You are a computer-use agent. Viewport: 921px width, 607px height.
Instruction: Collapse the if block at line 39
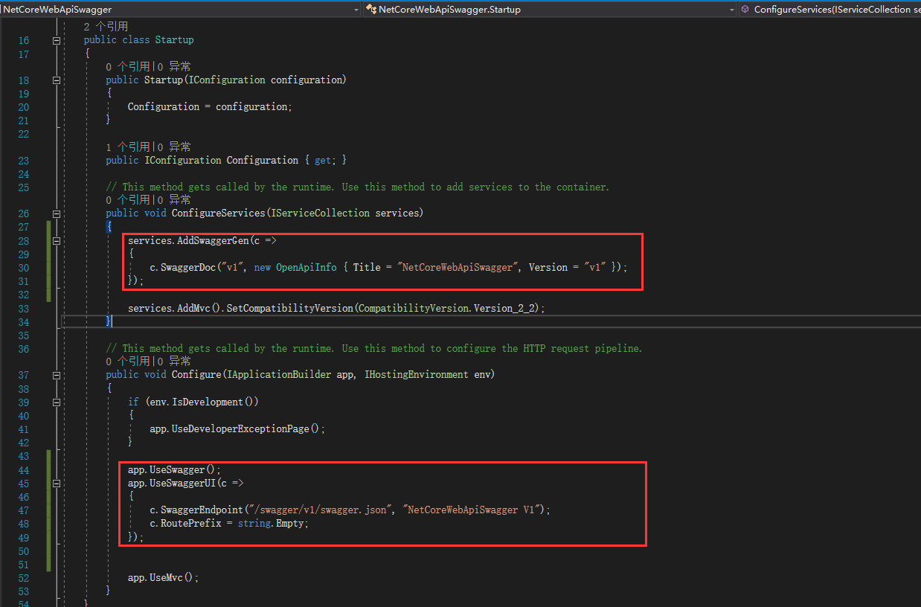(57, 402)
